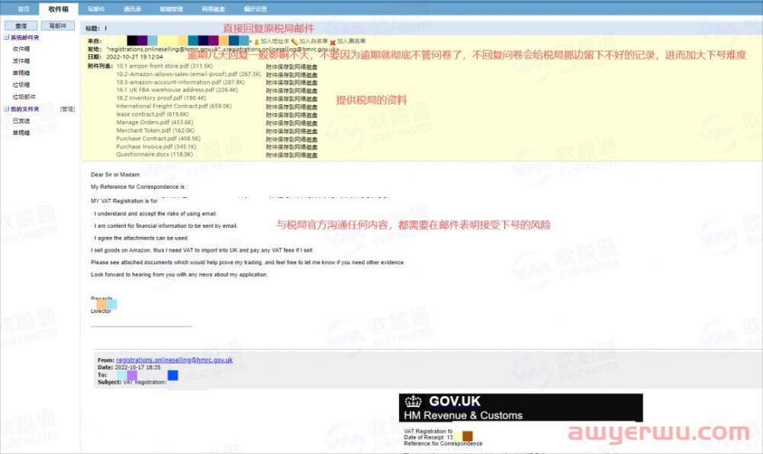Select the 收件箱 tab in top bar
The image size is (763, 454).
coord(59,8)
